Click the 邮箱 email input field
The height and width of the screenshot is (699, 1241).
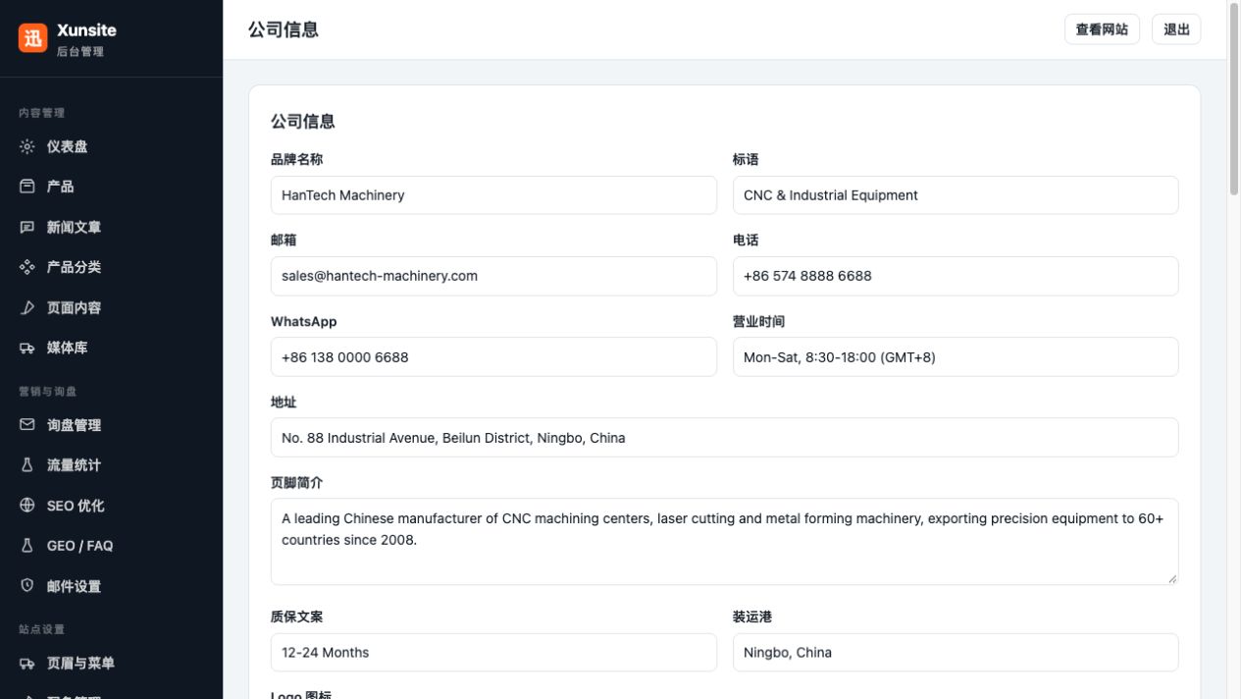pyautogui.click(x=493, y=276)
